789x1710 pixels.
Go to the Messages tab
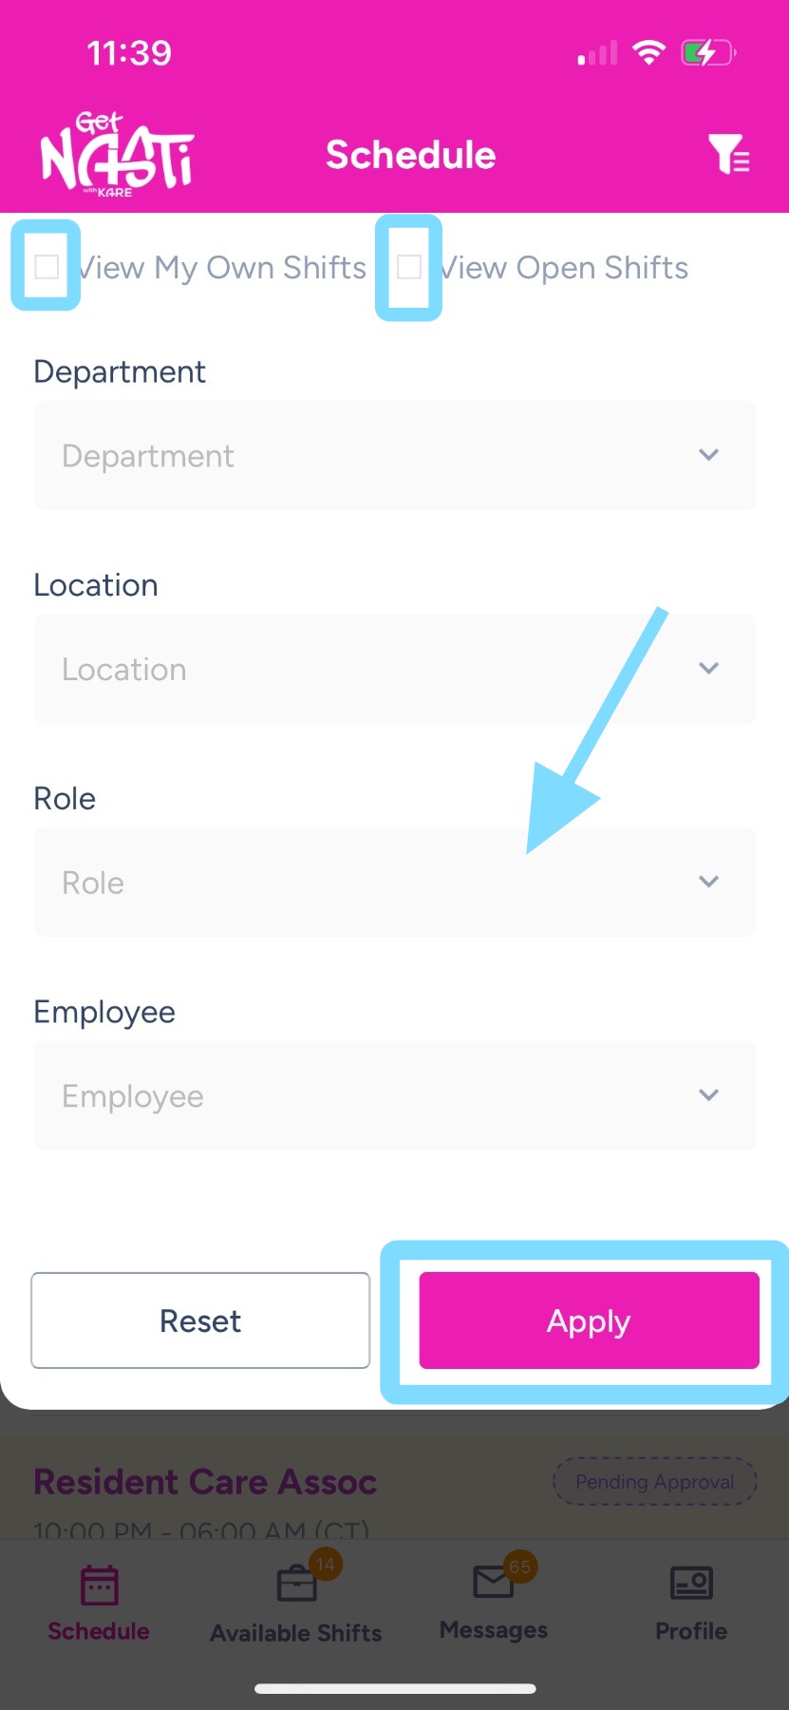494,1630
